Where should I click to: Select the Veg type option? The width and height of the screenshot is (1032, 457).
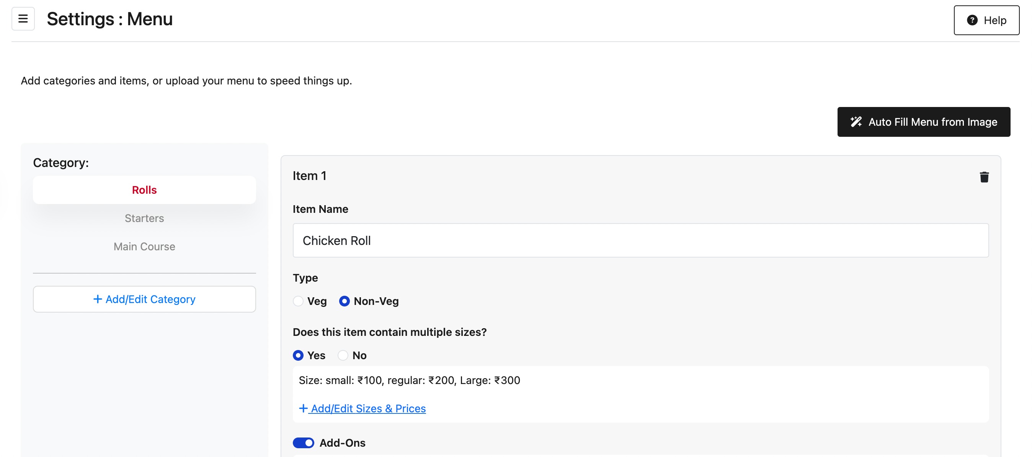click(x=298, y=301)
